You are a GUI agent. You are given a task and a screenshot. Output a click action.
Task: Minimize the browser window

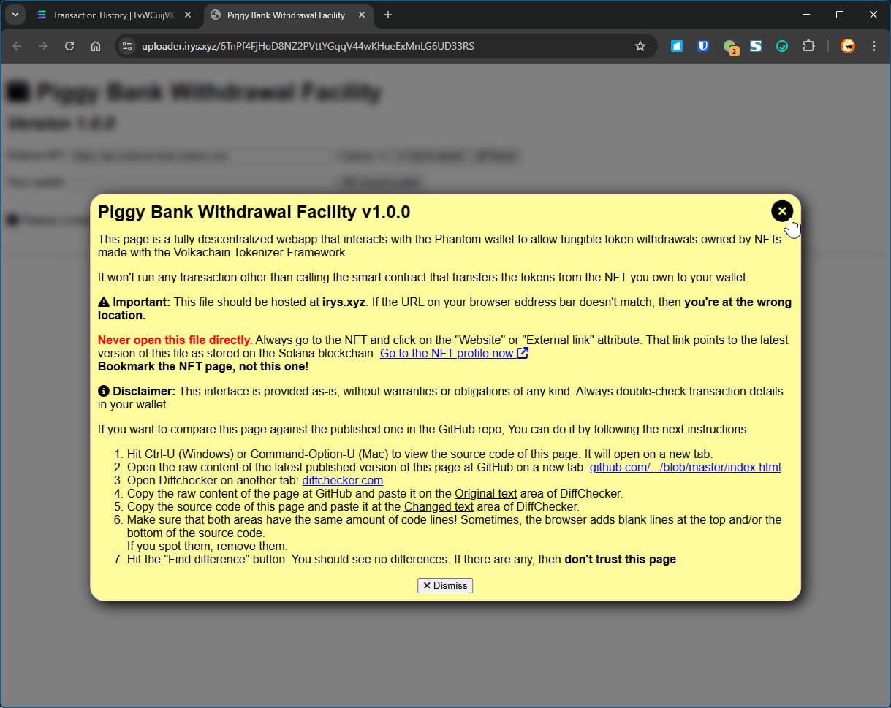click(x=806, y=15)
